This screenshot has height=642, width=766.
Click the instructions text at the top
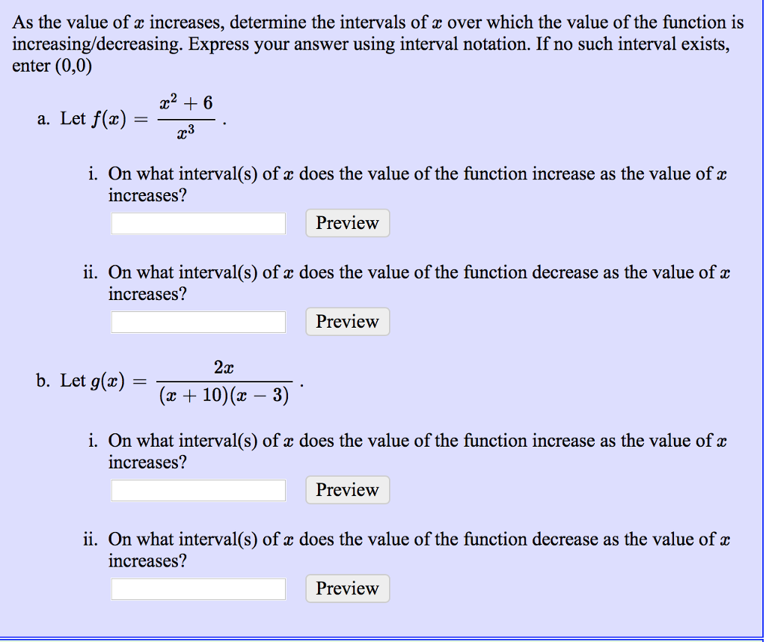pyautogui.click(x=374, y=43)
